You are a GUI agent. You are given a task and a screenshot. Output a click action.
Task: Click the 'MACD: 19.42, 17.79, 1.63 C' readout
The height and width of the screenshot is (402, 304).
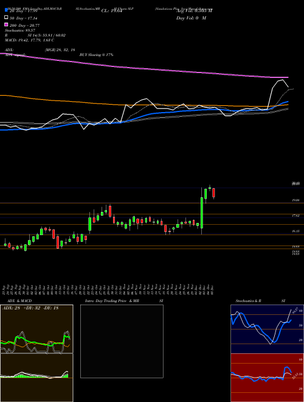[29, 40]
